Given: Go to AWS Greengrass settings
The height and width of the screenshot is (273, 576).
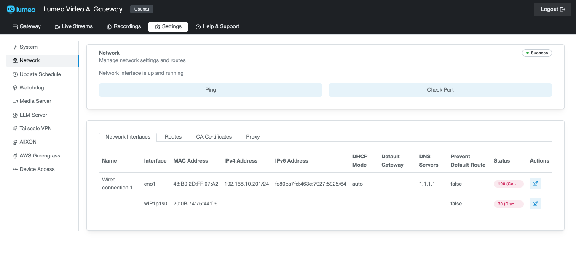Looking at the screenshot, I should coord(42,156).
